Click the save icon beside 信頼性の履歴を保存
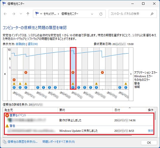This screenshot has width=160, height=148. click(x=4, y=142)
